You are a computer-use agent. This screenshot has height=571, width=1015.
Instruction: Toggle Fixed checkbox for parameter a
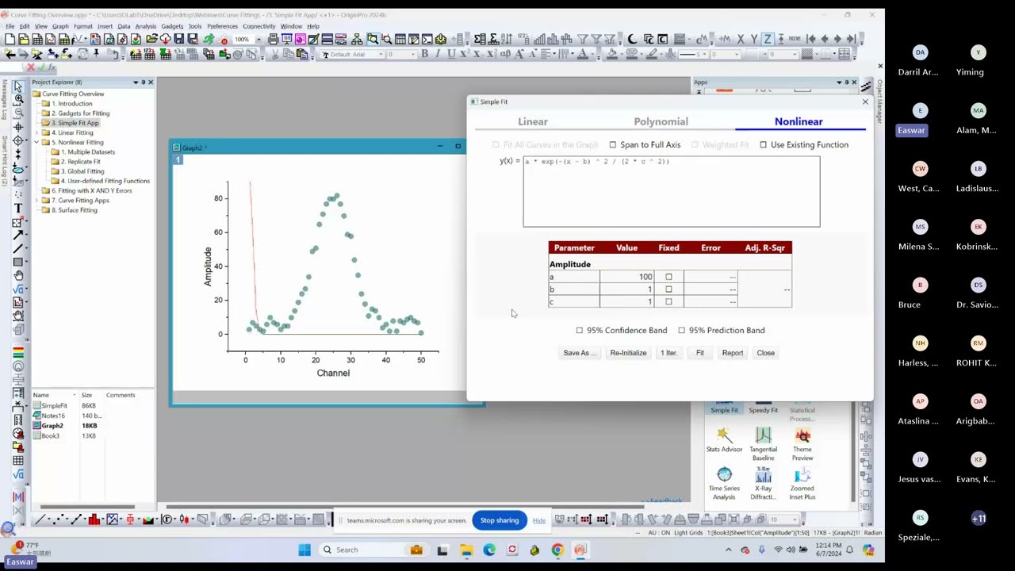point(668,277)
